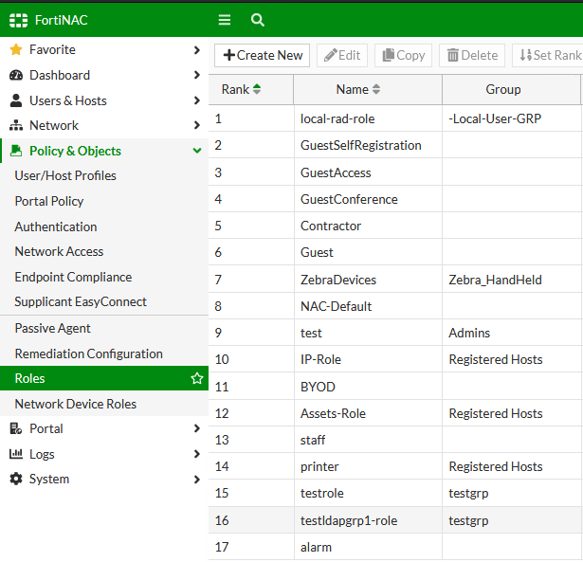
Task: Click the Edit button
Action: [x=342, y=55]
